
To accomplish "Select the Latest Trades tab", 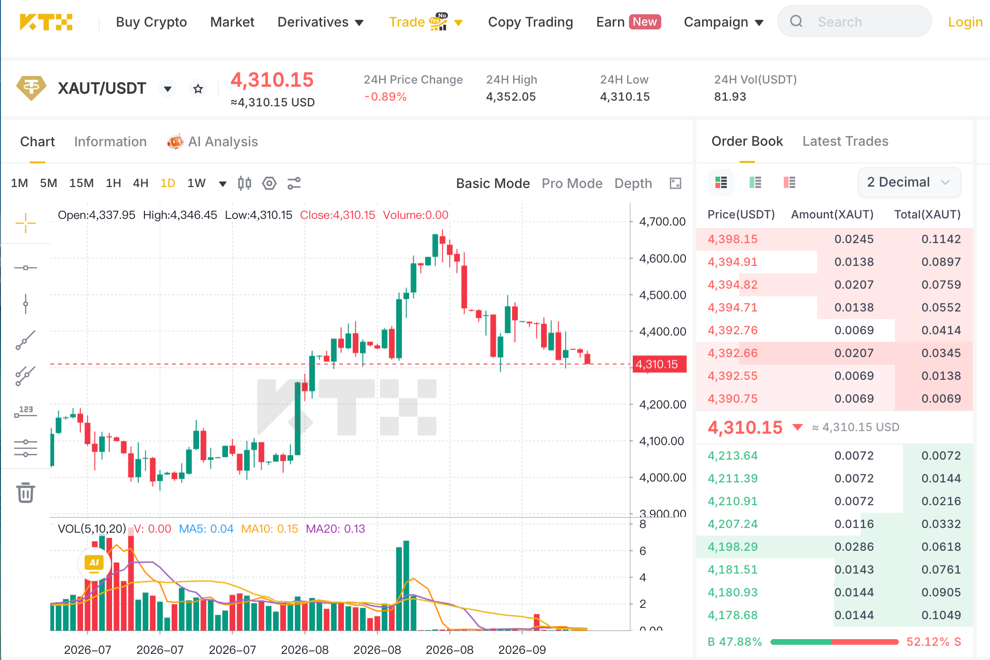I will (845, 141).
